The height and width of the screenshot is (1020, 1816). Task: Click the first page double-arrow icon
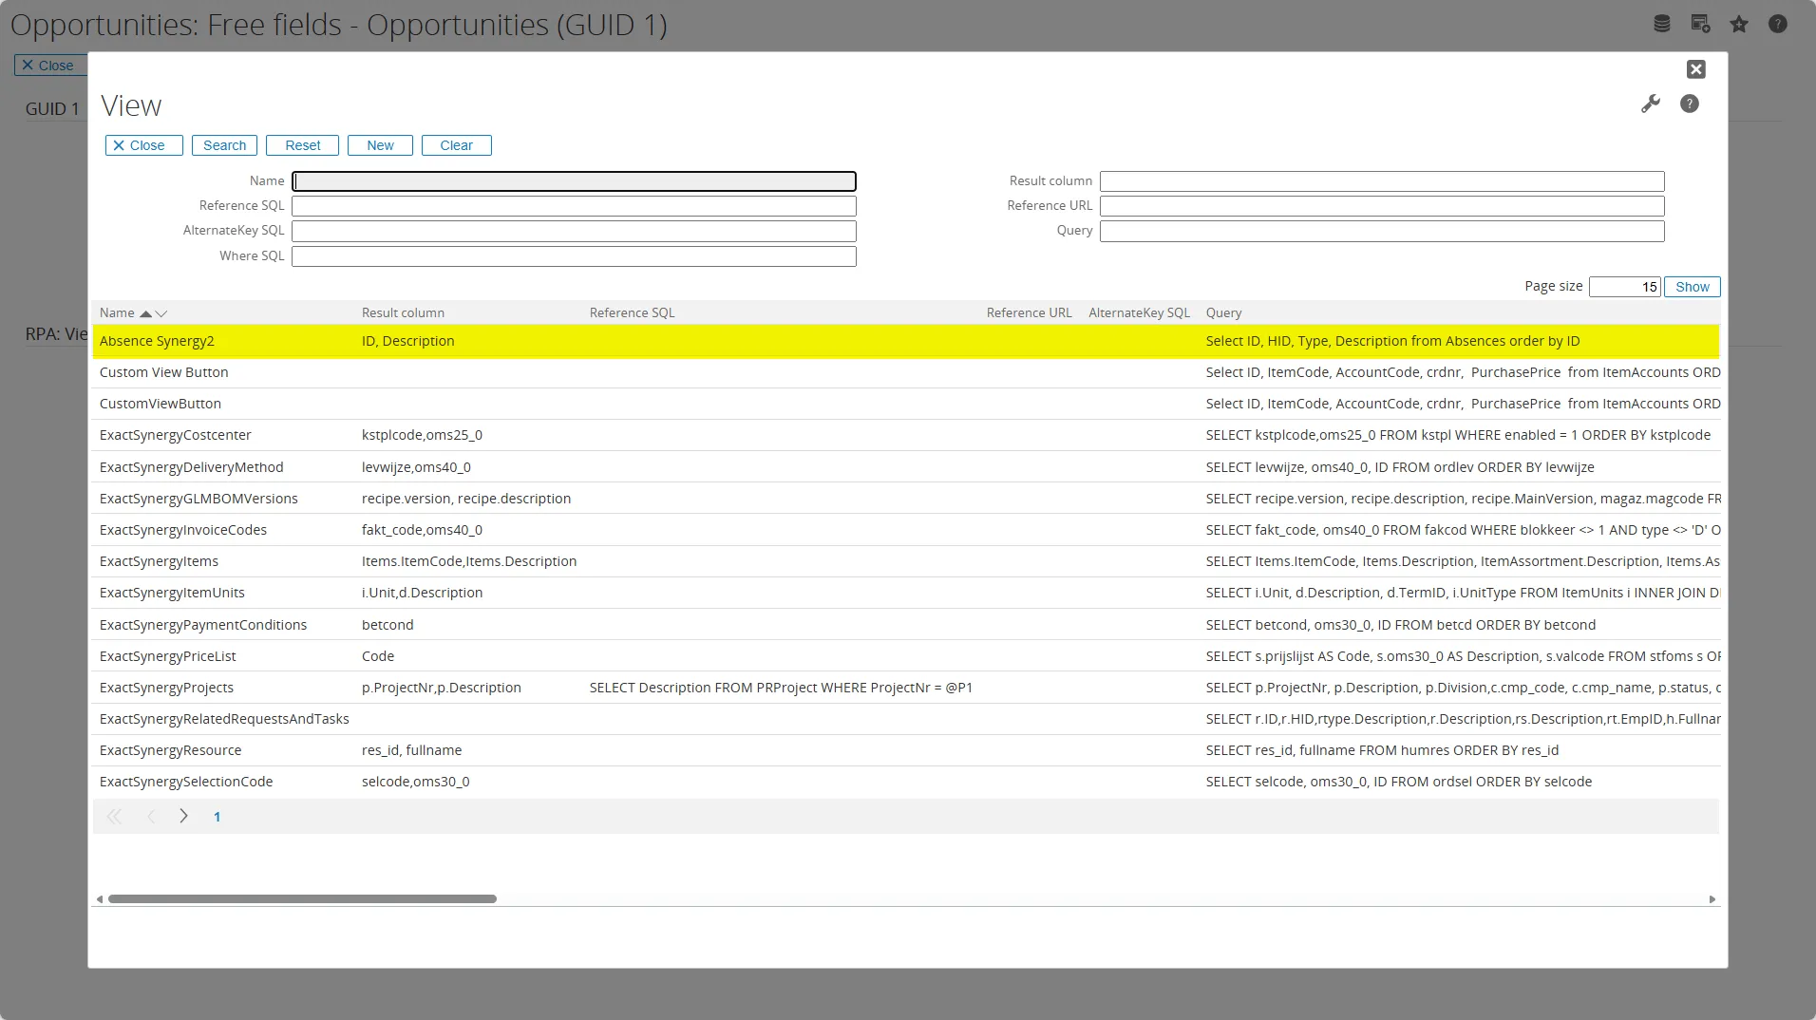pyautogui.click(x=114, y=817)
